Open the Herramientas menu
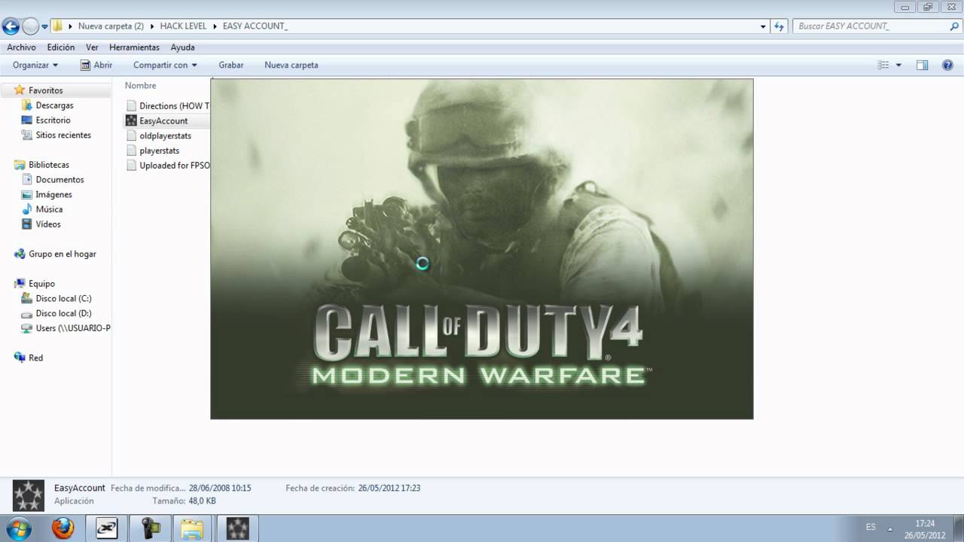The height and width of the screenshot is (542, 964). pos(134,47)
